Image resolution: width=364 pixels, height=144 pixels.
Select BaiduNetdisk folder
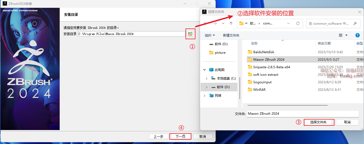click(x=264, y=52)
